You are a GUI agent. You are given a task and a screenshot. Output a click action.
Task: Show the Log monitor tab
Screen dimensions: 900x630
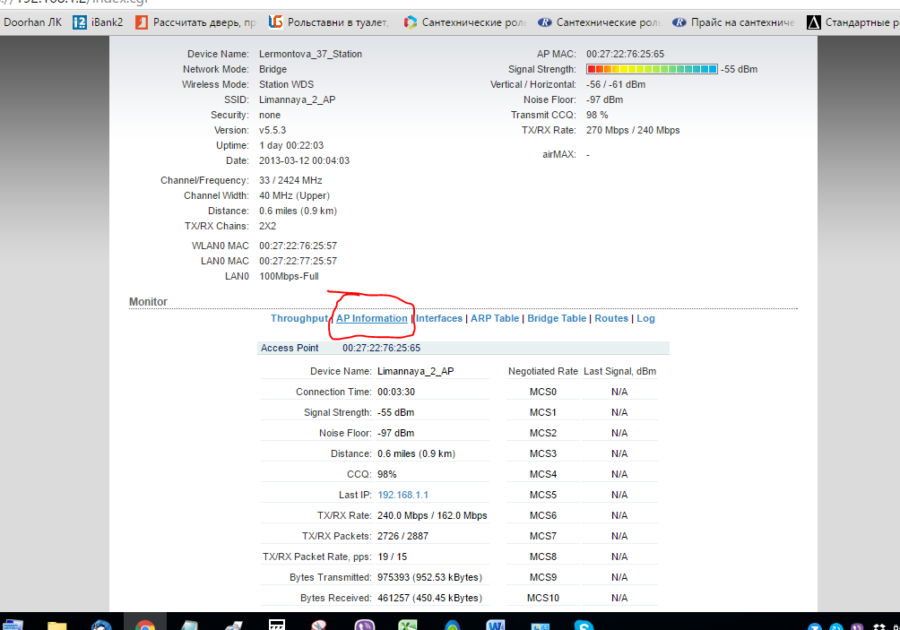tap(645, 318)
